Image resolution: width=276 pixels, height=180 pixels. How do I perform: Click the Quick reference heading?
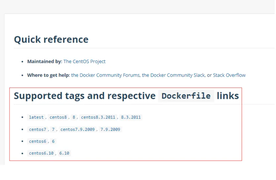coord(51,40)
